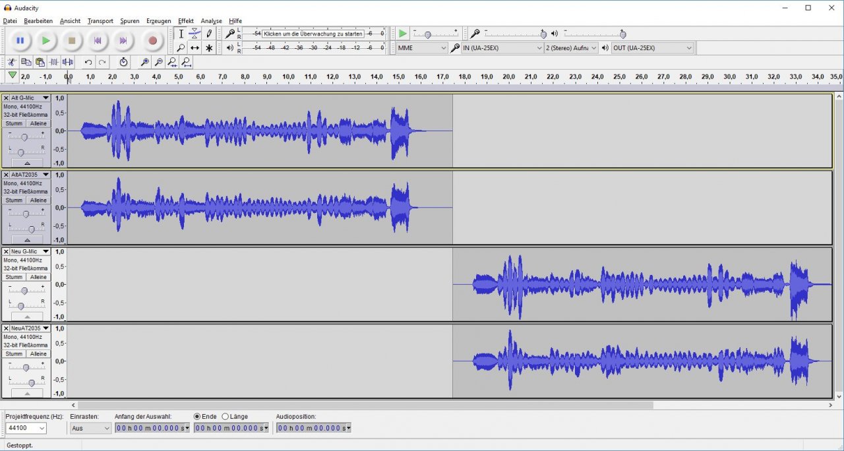Click the Redo arrow icon
Image resolution: width=844 pixels, height=451 pixels.
coord(102,62)
